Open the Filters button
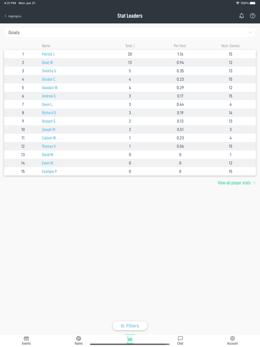260x347 pixels. [130, 326]
